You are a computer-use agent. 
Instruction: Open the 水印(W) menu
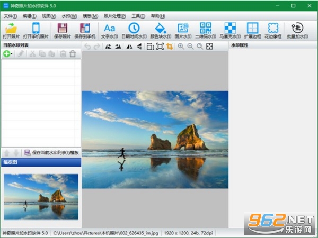coord(69,16)
